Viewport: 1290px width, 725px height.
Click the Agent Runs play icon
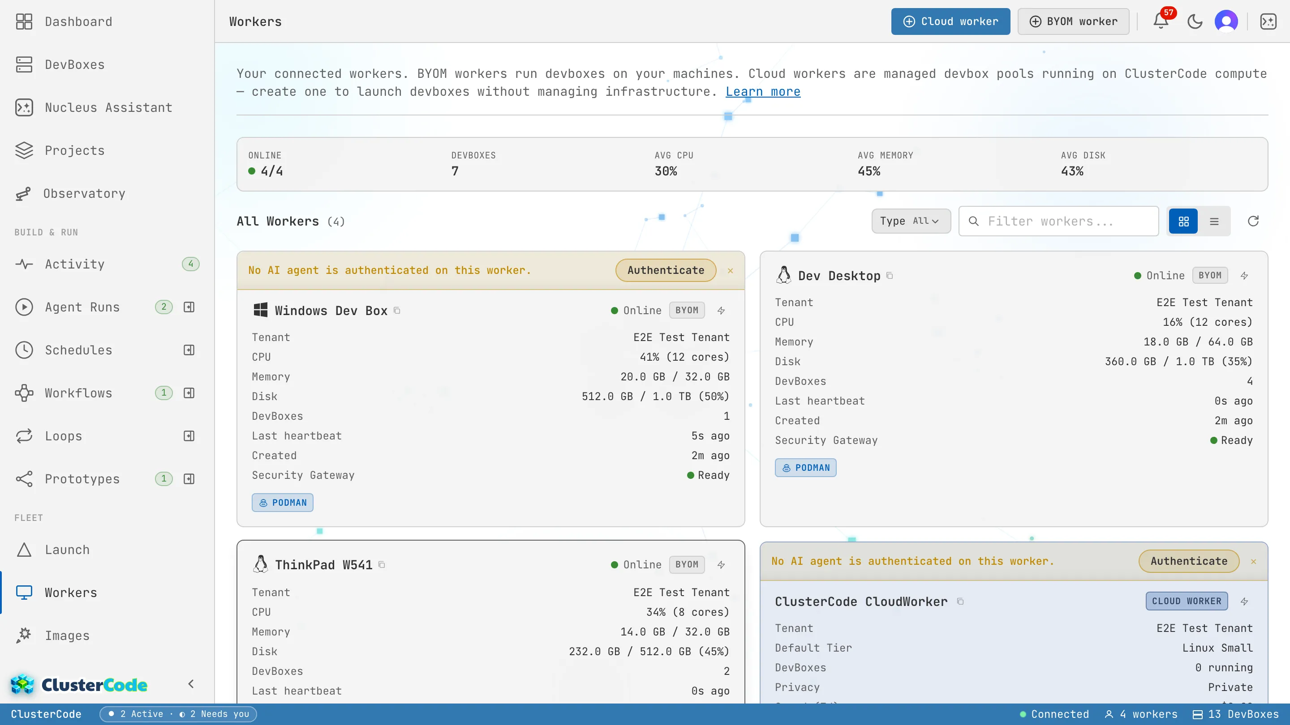coord(24,307)
